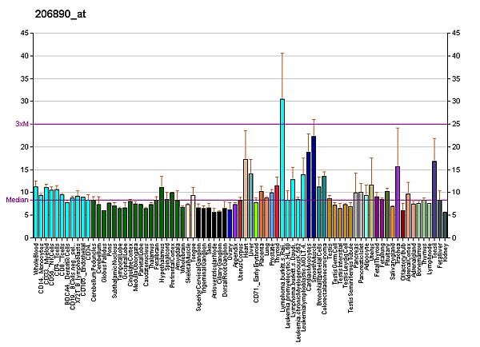Click the purple 3xM threshold label
The height and width of the screenshot is (347, 480).
[22, 124]
